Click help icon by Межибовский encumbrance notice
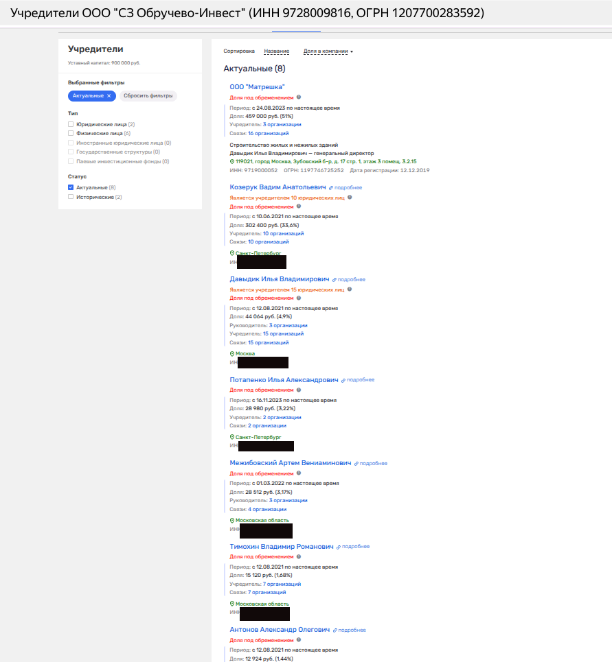The height and width of the screenshot is (662, 612). click(299, 473)
